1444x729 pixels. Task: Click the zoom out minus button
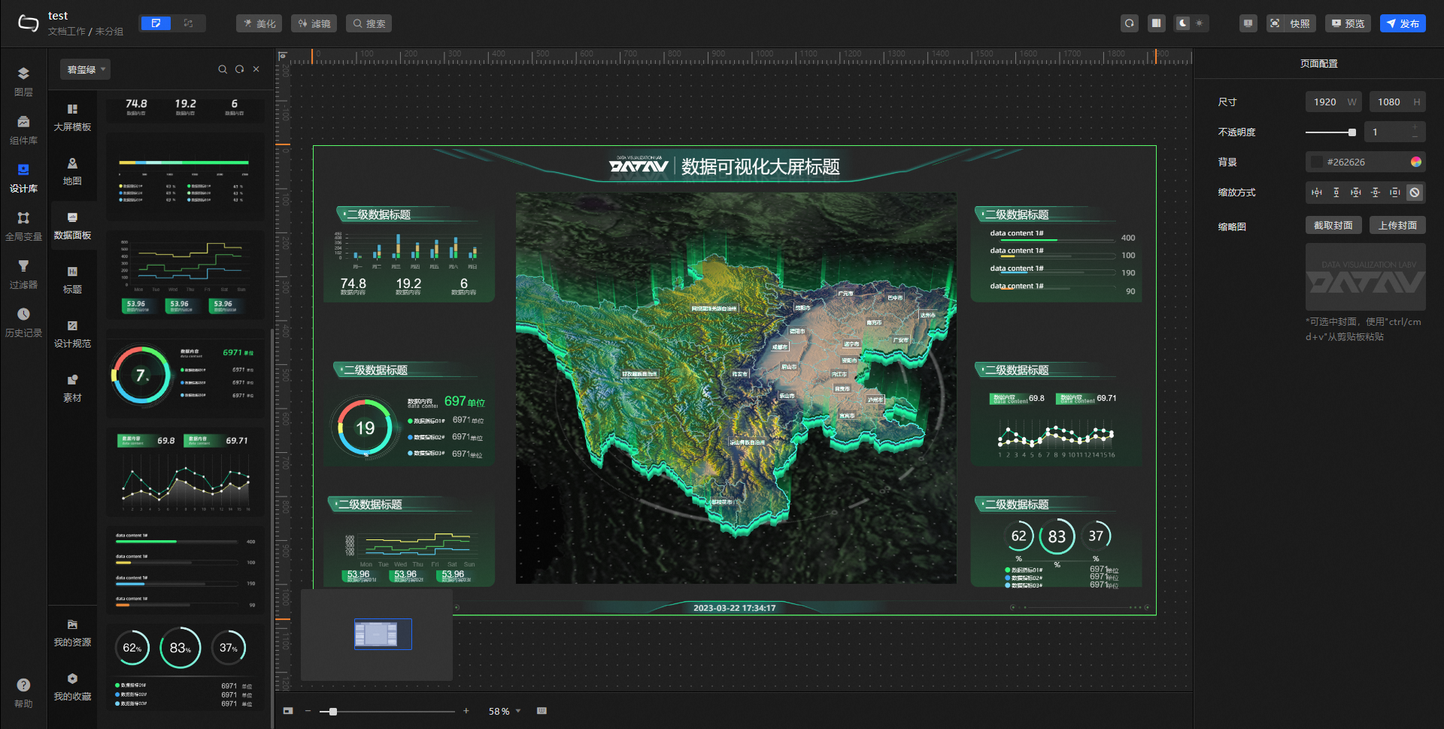(308, 711)
